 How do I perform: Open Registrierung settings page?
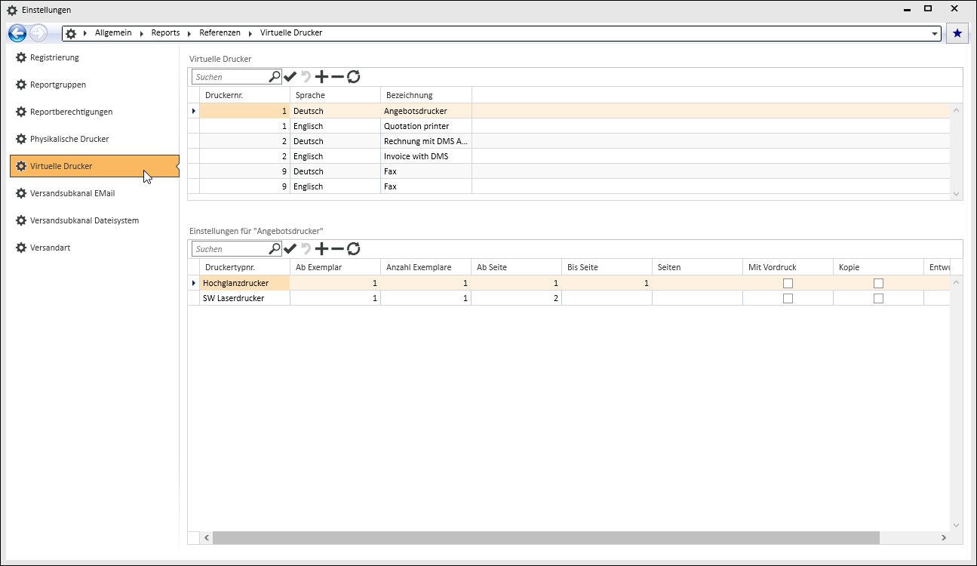94,57
